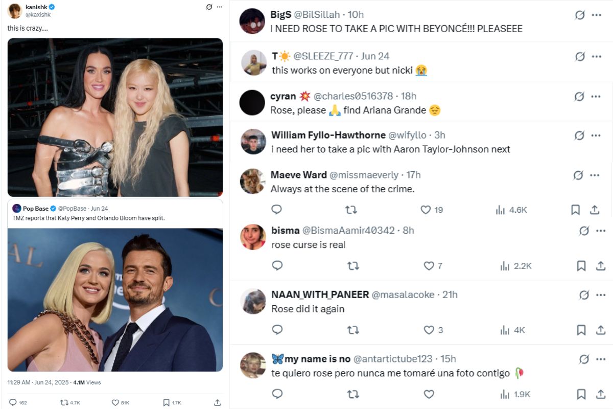The height and width of the screenshot is (409, 613).
Task: Reply to the kanishk main post
Action: click(13, 402)
